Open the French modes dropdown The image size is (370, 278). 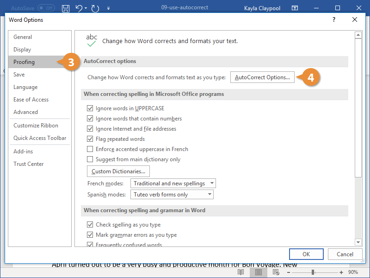[x=212, y=183]
